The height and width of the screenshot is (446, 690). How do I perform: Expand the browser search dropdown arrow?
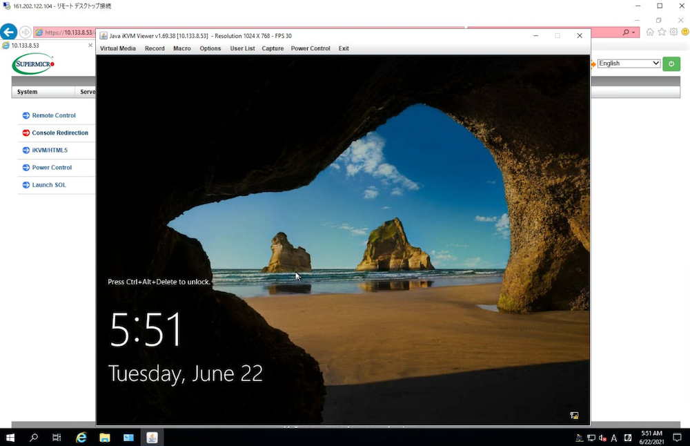(634, 32)
